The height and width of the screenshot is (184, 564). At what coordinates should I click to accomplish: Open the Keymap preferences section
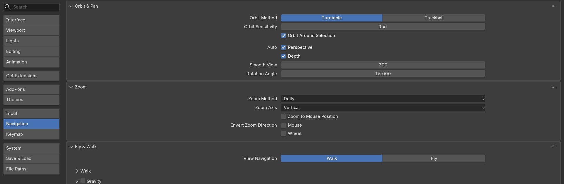[31, 134]
